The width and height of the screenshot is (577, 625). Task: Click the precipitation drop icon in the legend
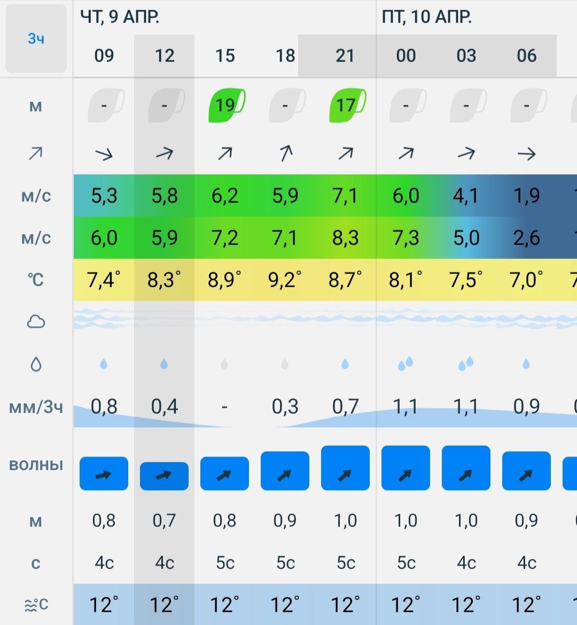[36, 365]
